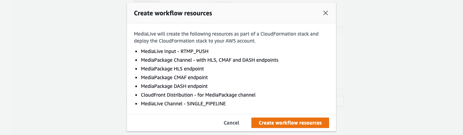Screen dimensions: 463x135
Task: Select the CloudFormation stack description paragraph
Action: [226, 37]
